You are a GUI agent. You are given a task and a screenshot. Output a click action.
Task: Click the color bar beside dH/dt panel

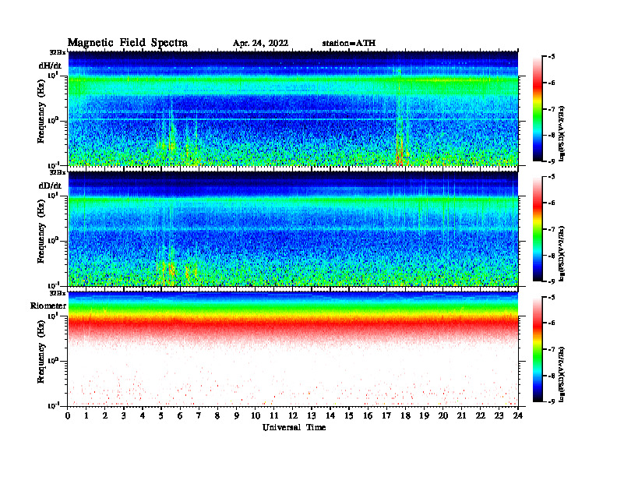click(538, 109)
